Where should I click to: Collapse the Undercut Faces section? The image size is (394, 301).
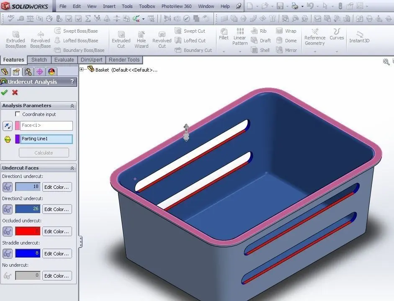coord(72,168)
